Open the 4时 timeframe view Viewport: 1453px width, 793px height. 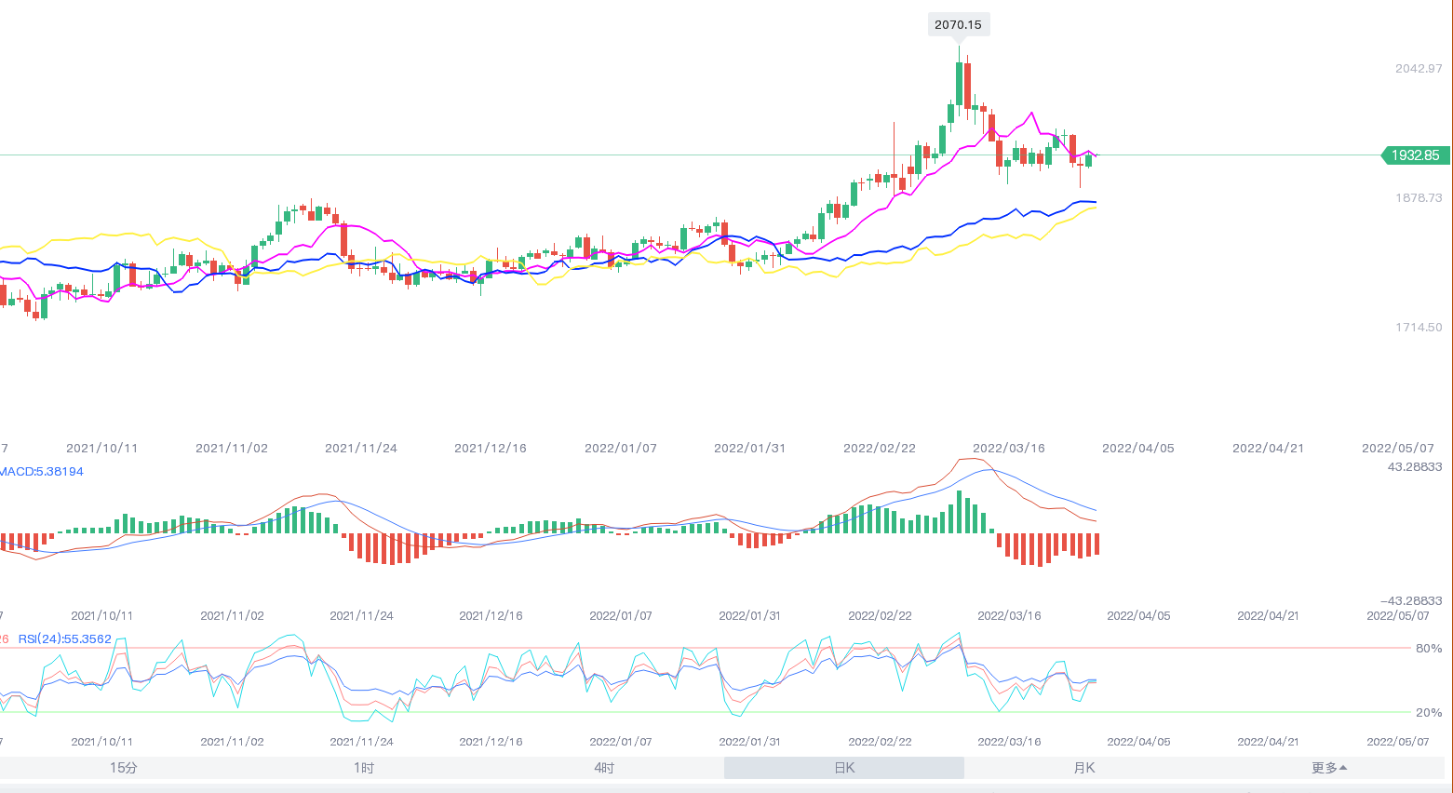coord(604,768)
